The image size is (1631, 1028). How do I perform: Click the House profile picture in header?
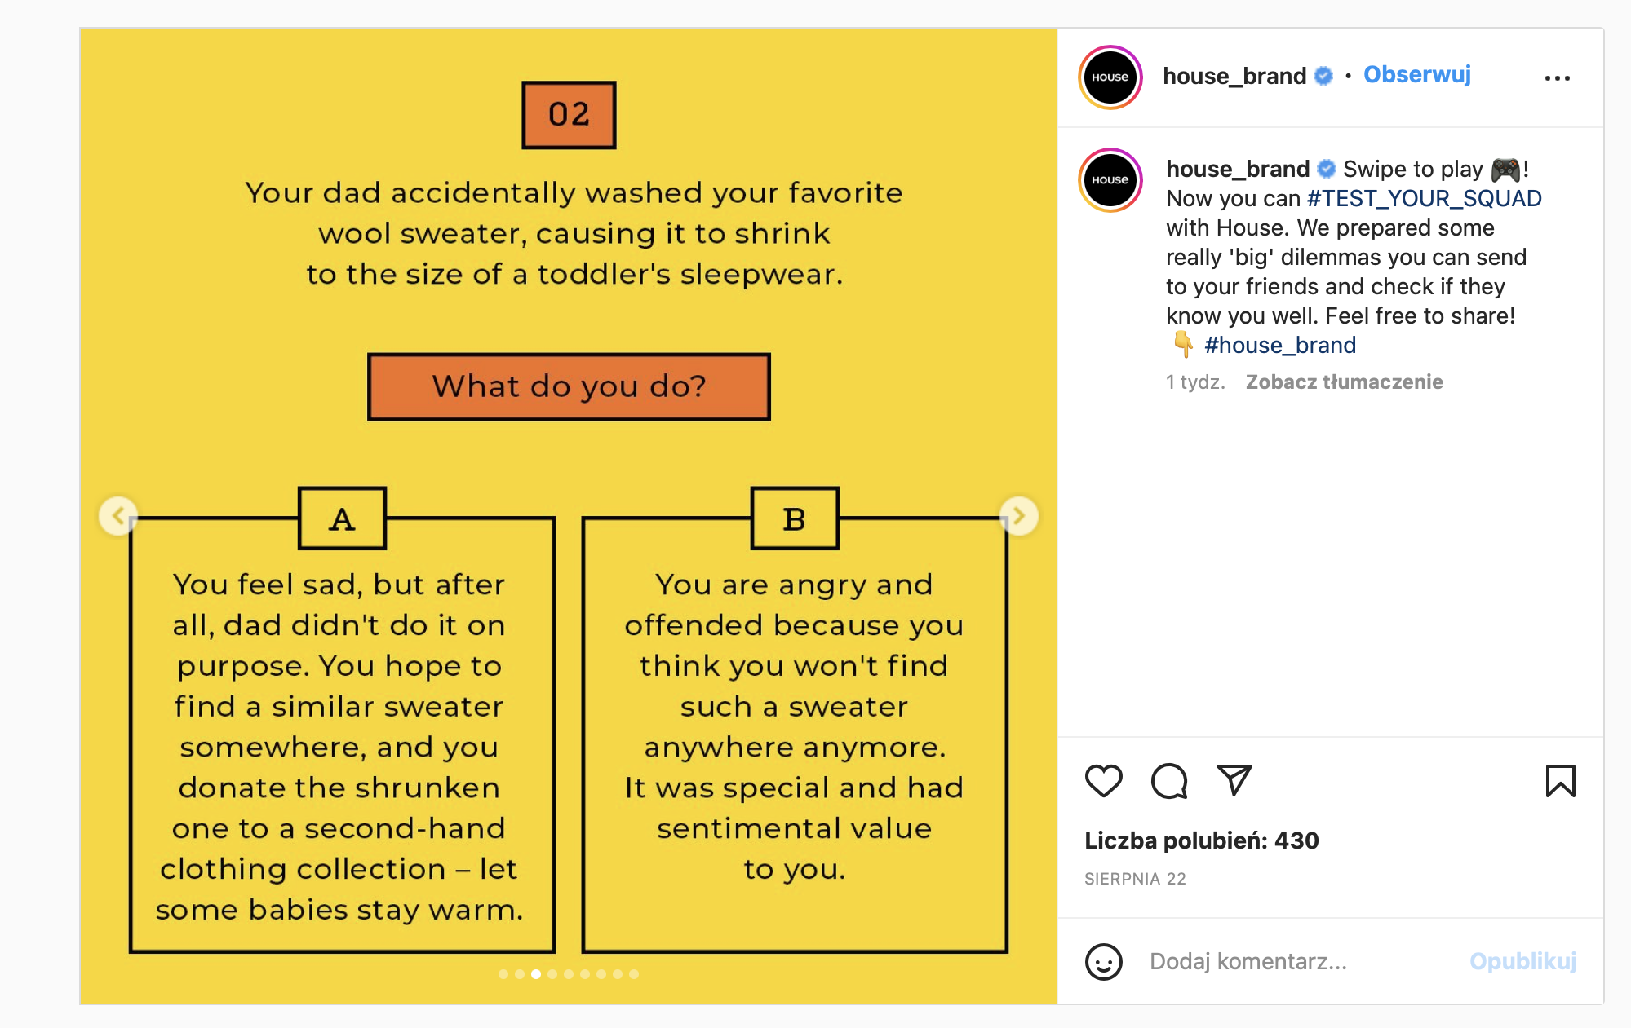click(x=1110, y=77)
